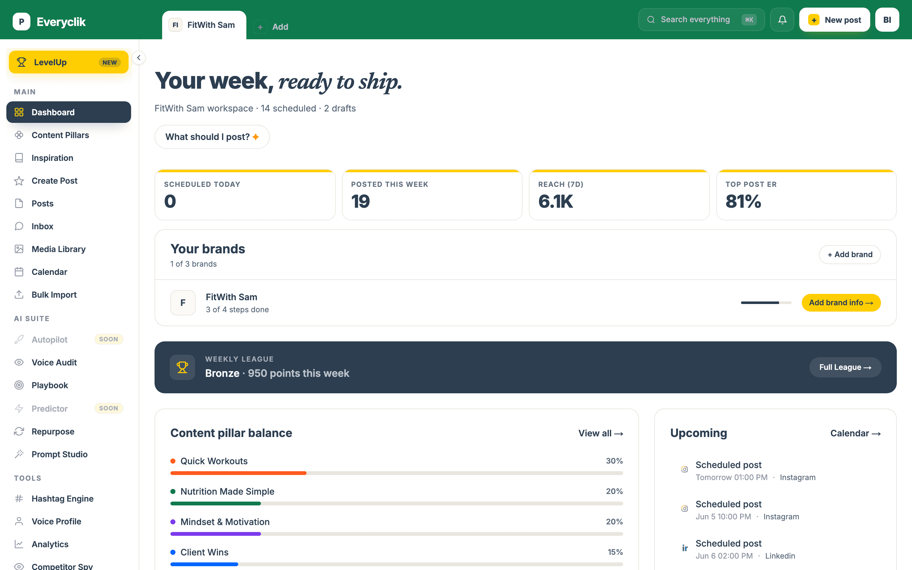912x570 pixels.
Task: Click the Inbox speech bubble icon
Action: 19,226
